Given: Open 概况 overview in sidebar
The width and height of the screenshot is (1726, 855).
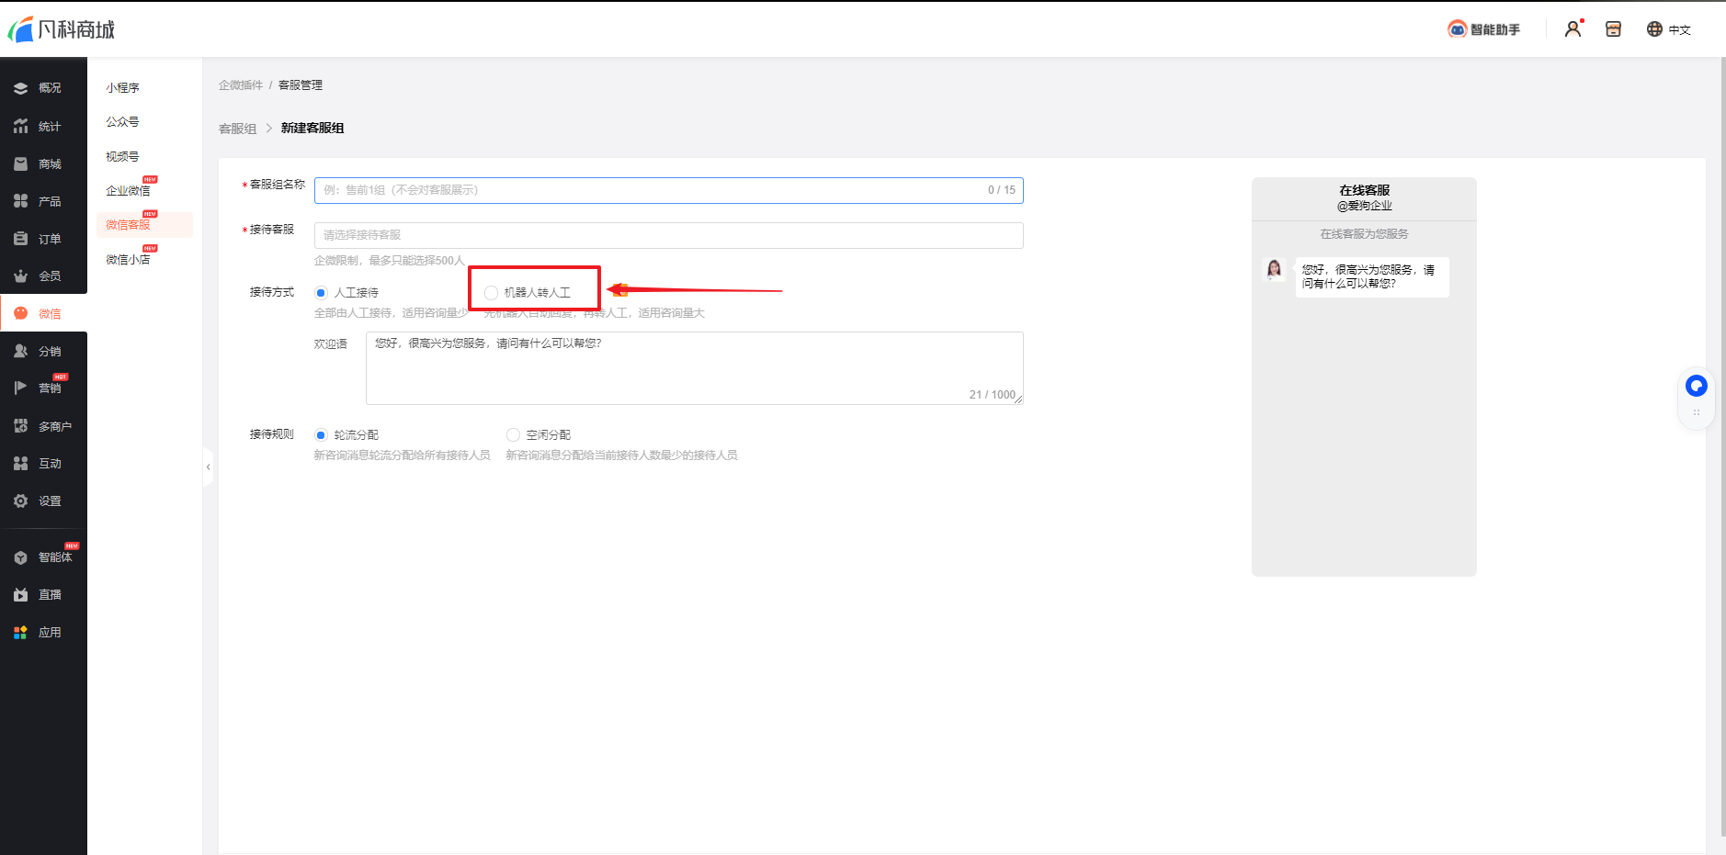Looking at the screenshot, I should [x=43, y=88].
